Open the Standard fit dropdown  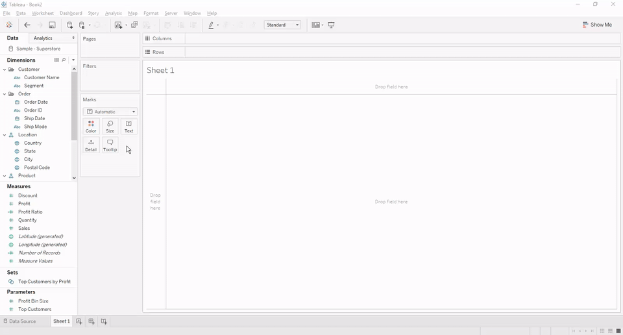point(282,25)
